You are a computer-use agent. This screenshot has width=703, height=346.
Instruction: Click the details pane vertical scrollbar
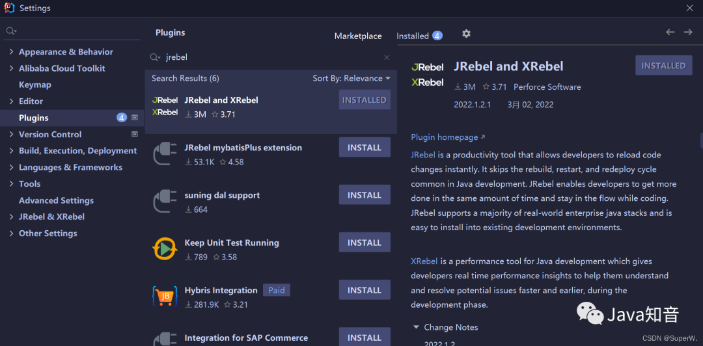(701, 140)
